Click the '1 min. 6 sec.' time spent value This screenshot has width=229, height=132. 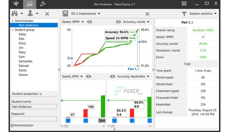click(x=203, y=71)
